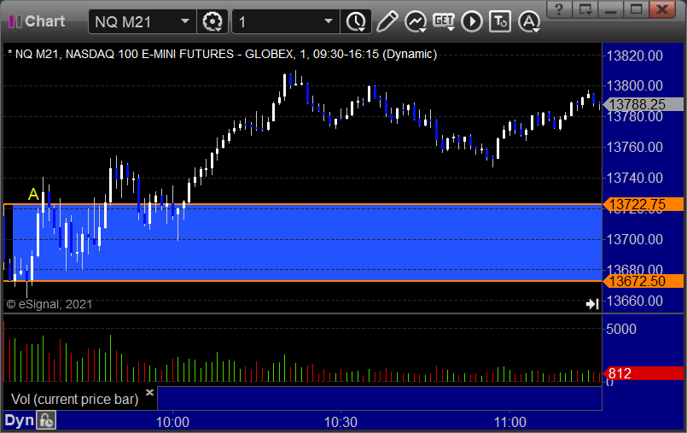Click the 13722.75 orange price marker
Image resolution: width=687 pixels, height=433 pixels.
(643, 204)
